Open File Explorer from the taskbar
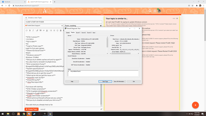The height and width of the screenshot is (116, 206). (8, 114)
